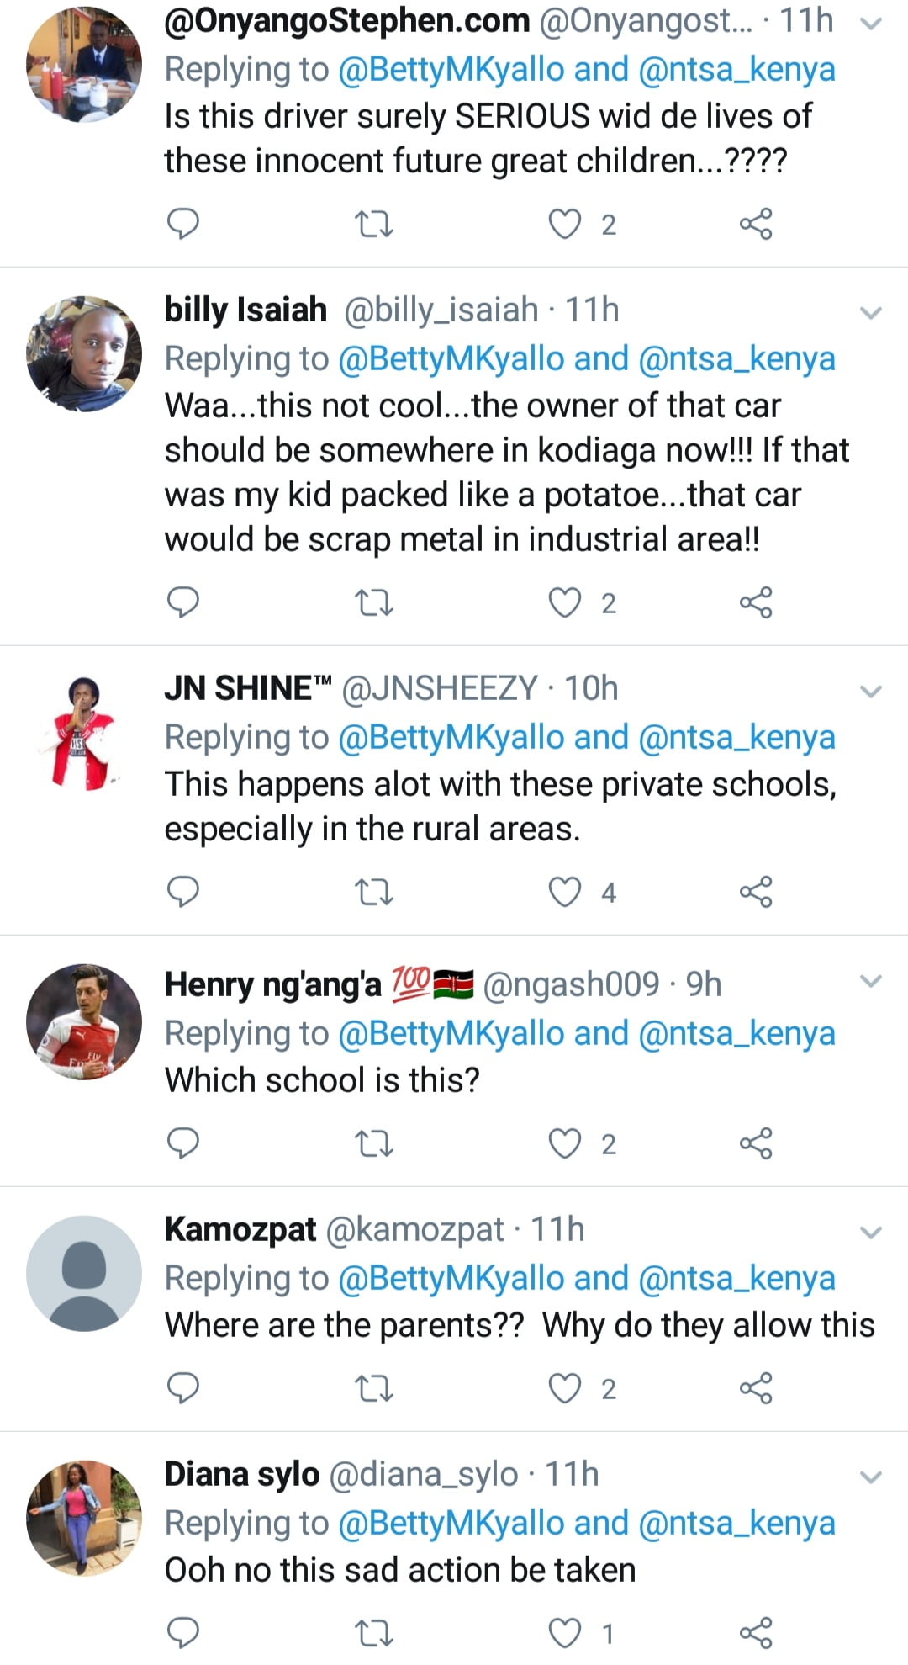Viewport: 908px width, 1665px height.
Task: Open billy Isaiah's profile name
Action: coord(245,310)
